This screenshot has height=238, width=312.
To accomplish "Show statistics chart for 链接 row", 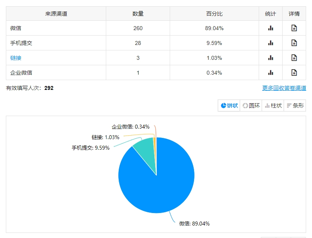I will point(270,58).
